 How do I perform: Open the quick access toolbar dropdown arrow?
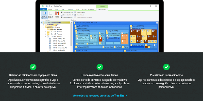52,6
